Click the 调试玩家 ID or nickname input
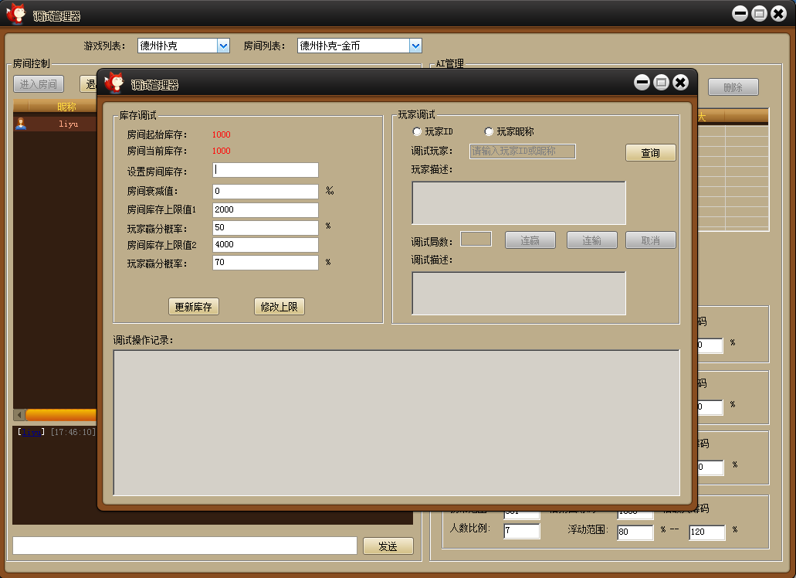Image resolution: width=796 pixels, height=578 pixels. [x=523, y=151]
